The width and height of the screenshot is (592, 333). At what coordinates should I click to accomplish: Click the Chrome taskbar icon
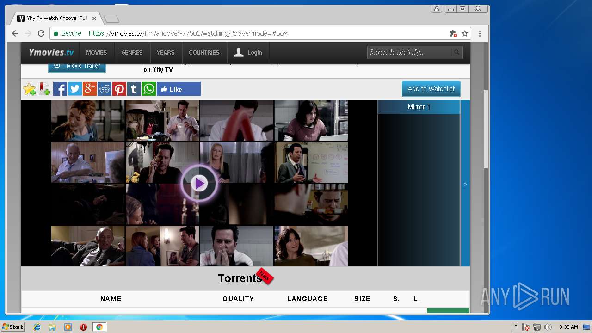tap(99, 327)
